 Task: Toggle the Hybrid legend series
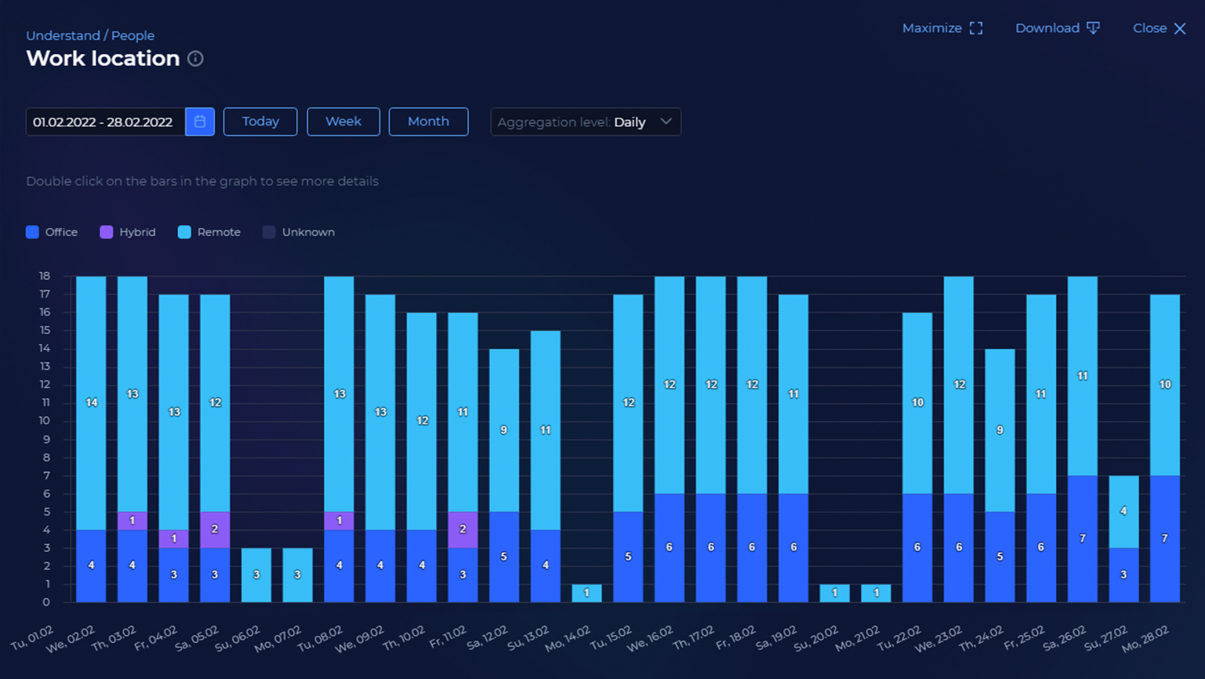128,232
